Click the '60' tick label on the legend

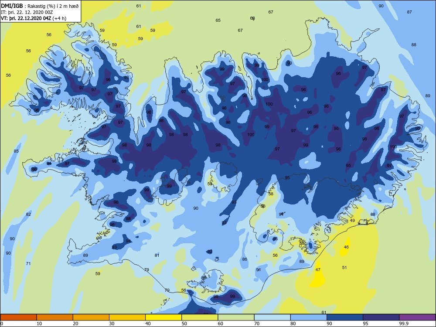[x=221, y=324]
